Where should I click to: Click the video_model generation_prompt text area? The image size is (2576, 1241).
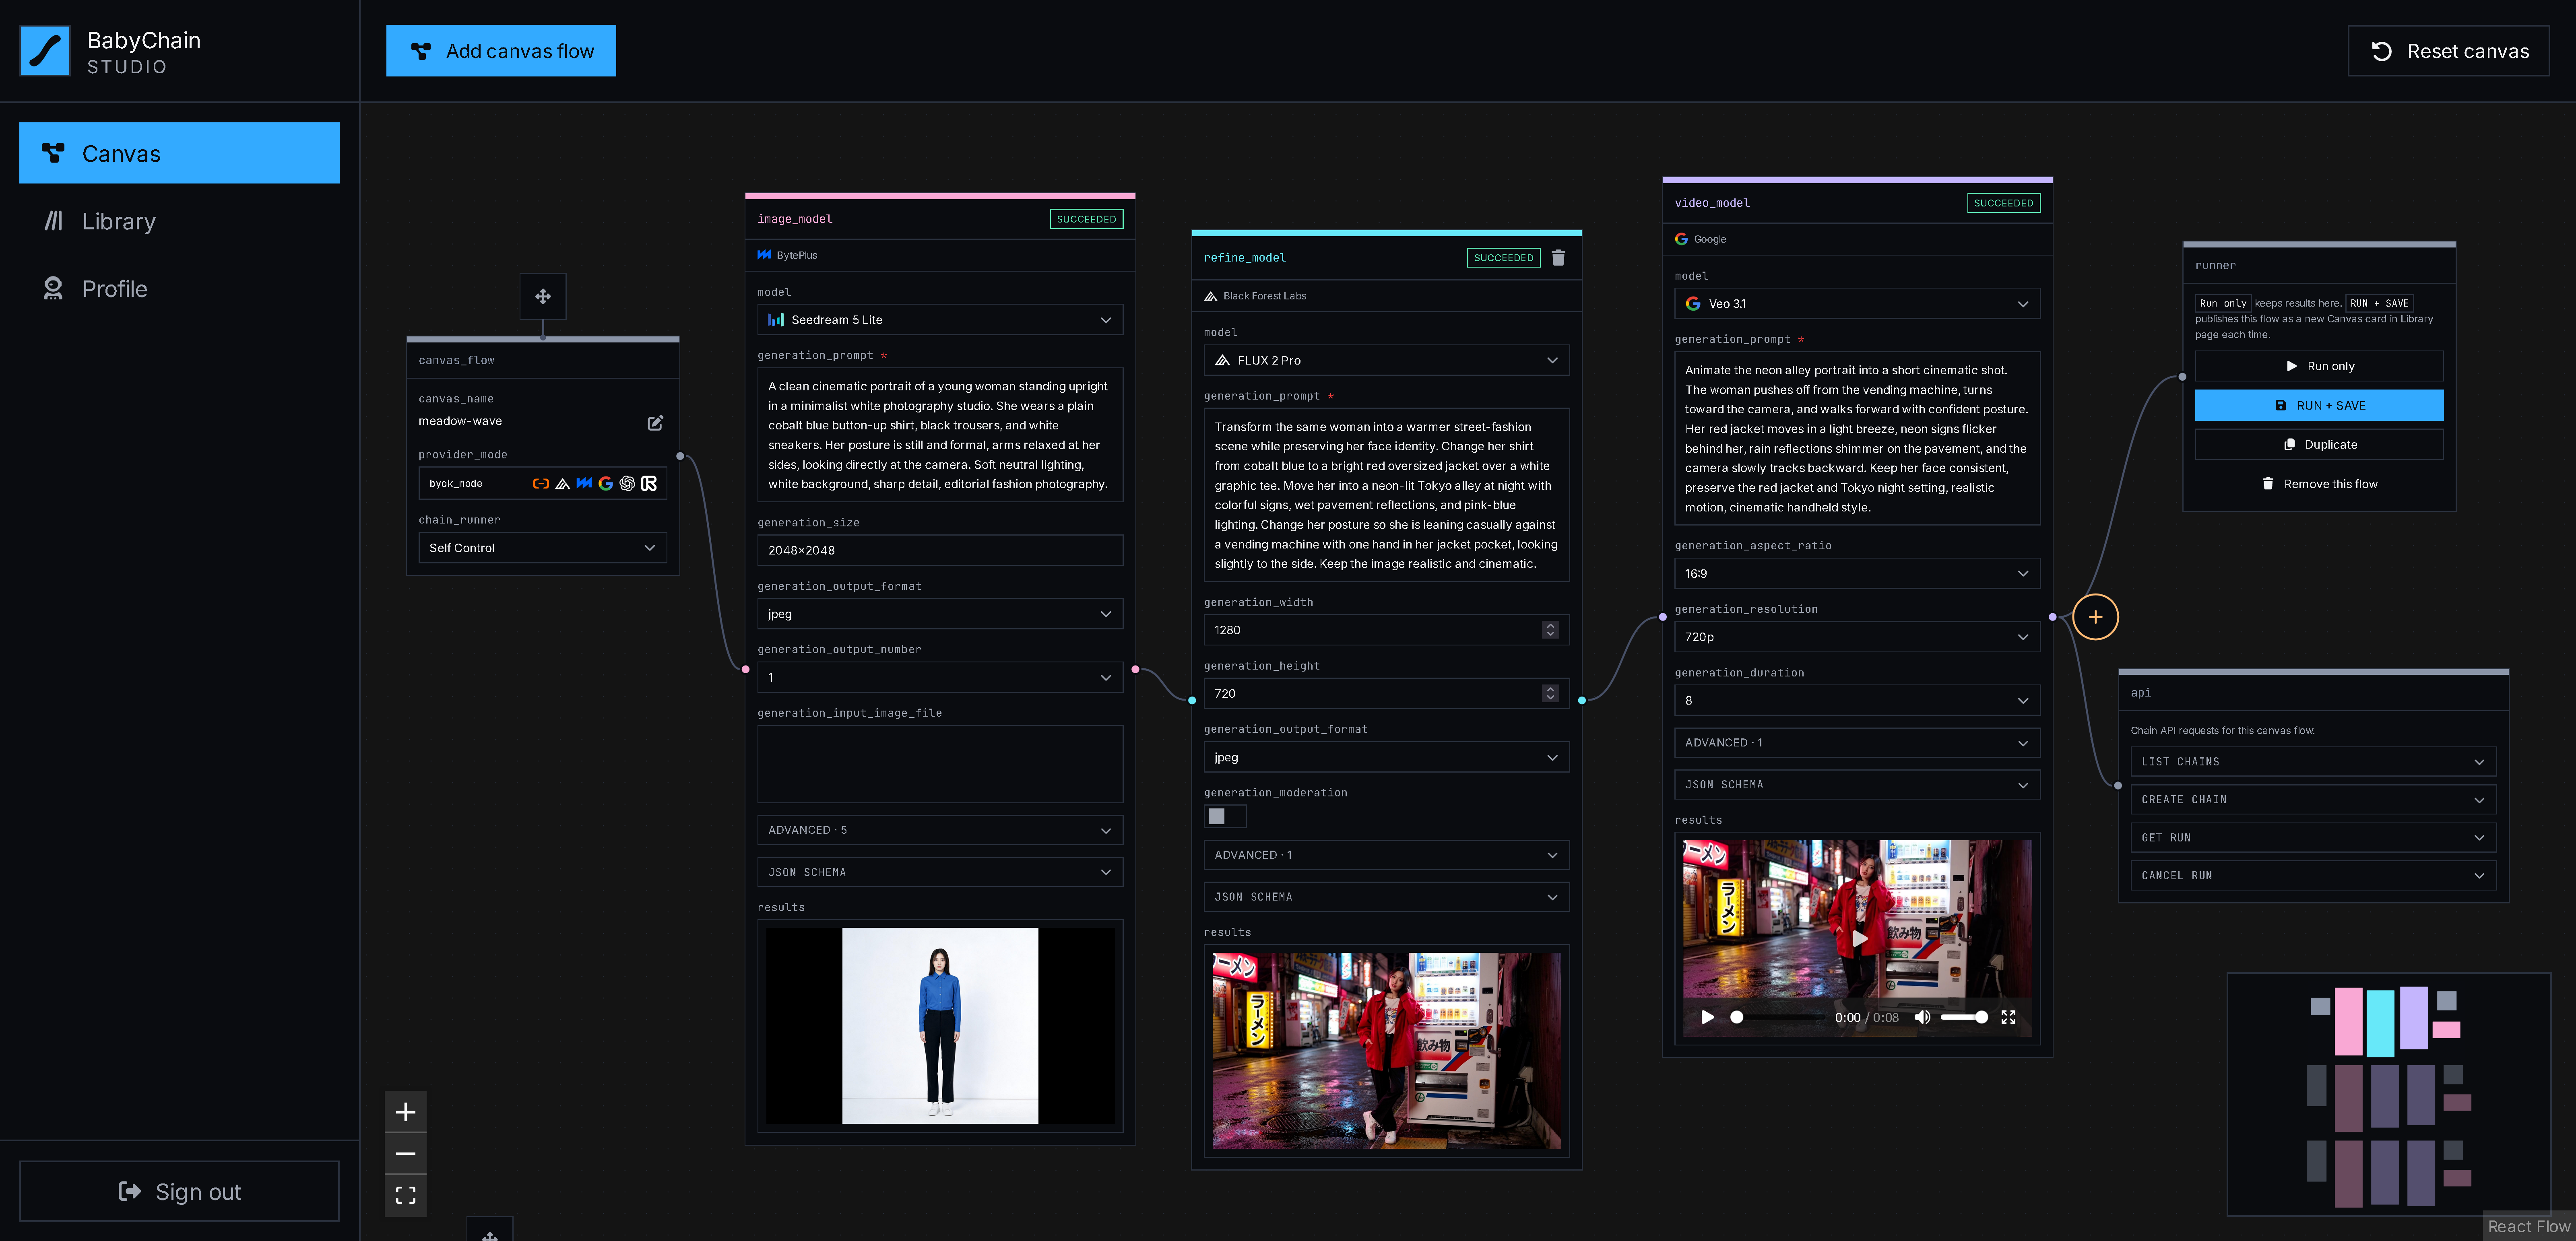point(1857,438)
